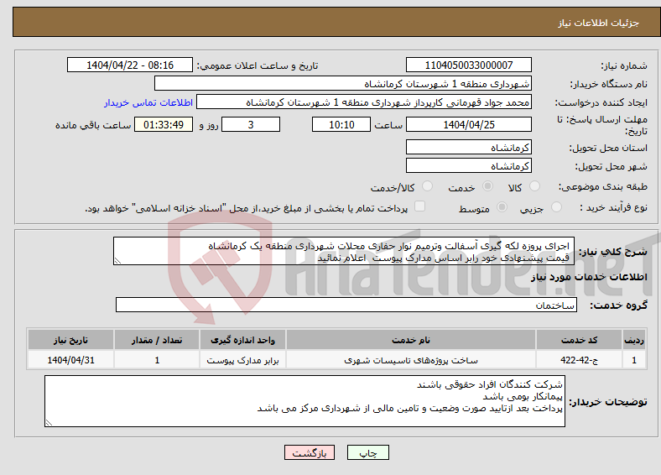
Task: Click the تاریخ نیاز column header
Action: click(70, 340)
